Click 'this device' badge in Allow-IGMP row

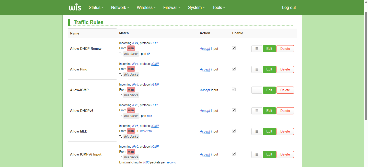click(131, 95)
